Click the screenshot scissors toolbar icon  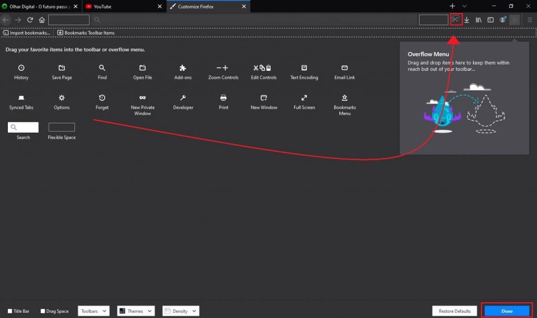[456, 19]
